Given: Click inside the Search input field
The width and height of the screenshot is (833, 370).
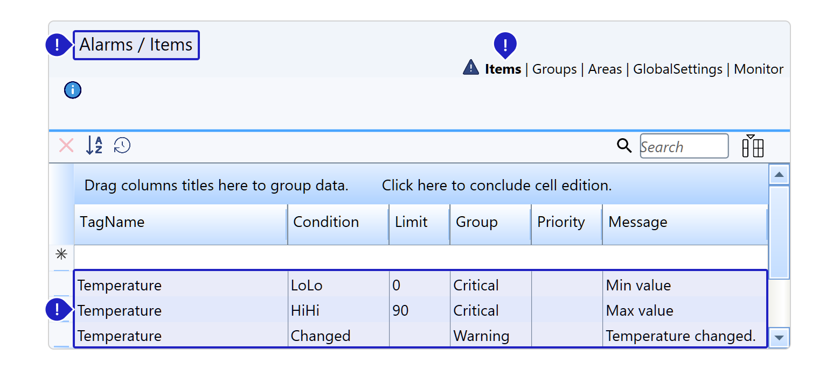Looking at the screenshot, I should coord(683,147).
